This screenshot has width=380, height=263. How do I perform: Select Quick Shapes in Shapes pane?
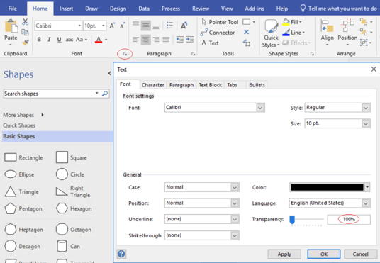pyautogui.click(x=19, y=125)
